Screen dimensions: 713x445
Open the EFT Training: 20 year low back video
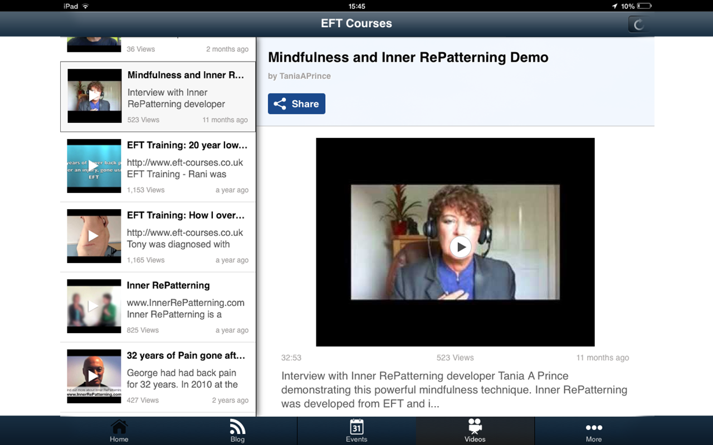pos(158,166)
